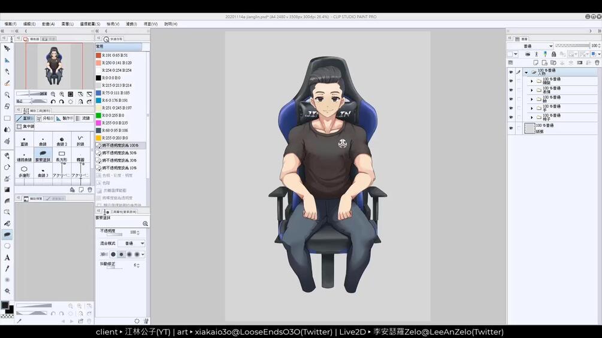Select the 曲線 2 sub tool
This screenshot has height=338, width=602.
pyautogui.click(x=62, y=141)
